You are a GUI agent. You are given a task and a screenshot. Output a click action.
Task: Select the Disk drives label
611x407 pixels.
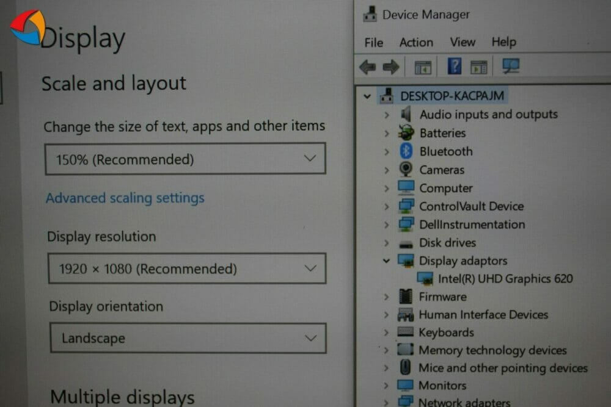(447, 243)
